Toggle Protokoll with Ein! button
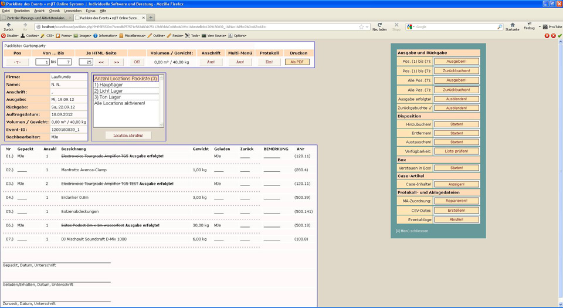The height and width of the screenshot is (308, 563). [269, 62]
